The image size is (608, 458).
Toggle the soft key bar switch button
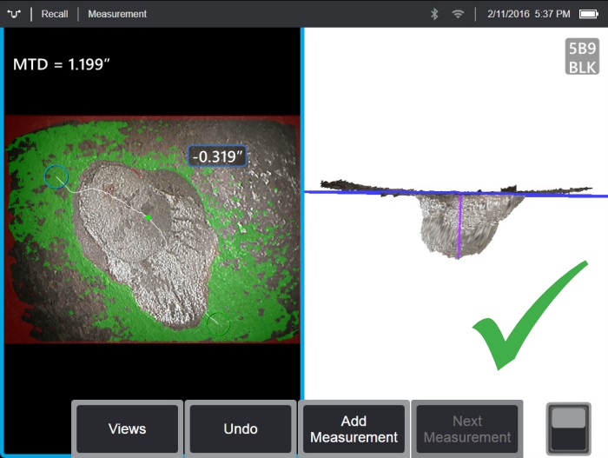coord(568,428)
